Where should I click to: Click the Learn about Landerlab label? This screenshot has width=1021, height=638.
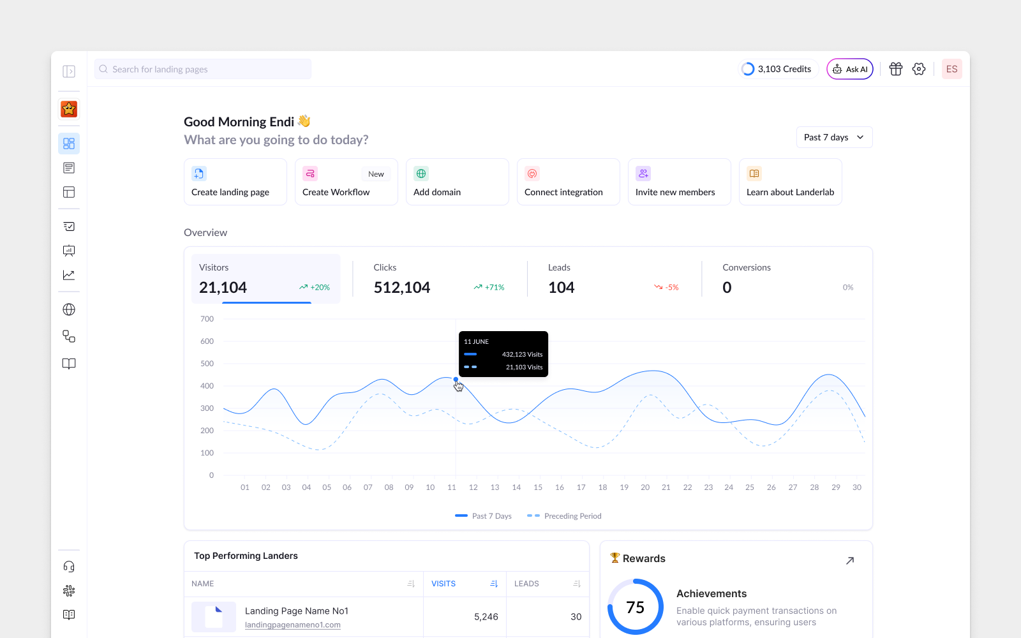coord(790,192)
